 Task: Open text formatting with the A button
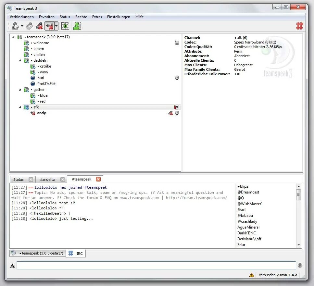click(12, 266)
